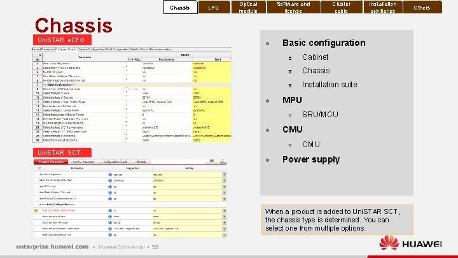
Task: Open Setting dropdown for type of Chassis
Action: [x=225, y=222]
